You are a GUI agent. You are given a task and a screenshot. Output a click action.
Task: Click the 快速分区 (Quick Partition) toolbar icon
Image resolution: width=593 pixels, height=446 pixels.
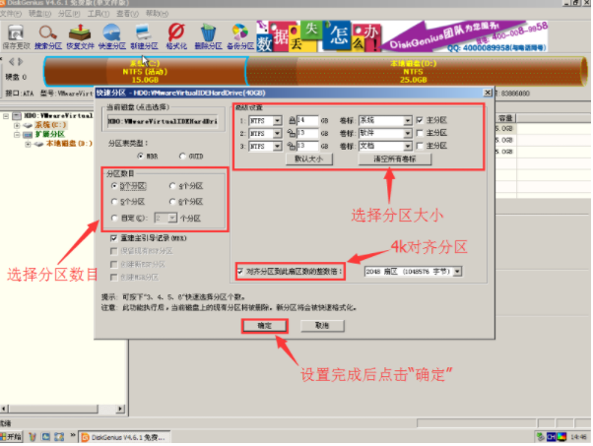coord(111,35)
